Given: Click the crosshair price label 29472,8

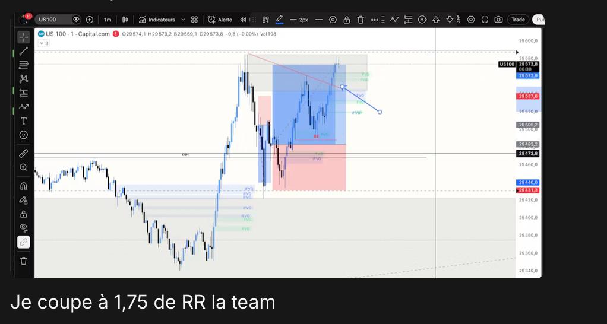Looking at the screenshot, I should point(528,154).
